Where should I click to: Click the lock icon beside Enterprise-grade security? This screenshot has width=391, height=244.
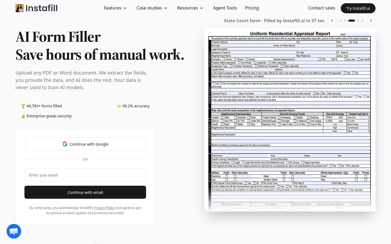(23, 116)
